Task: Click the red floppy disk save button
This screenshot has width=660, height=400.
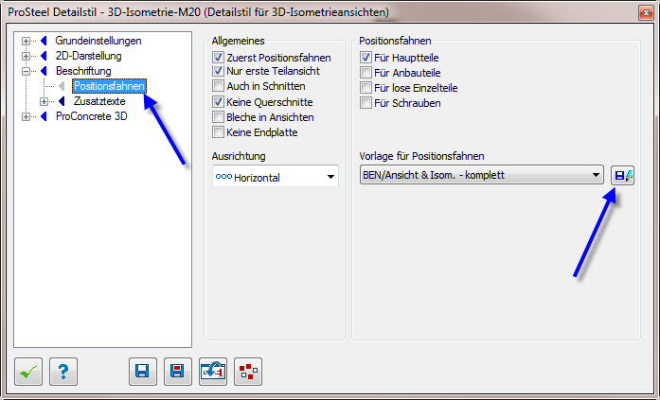Action: coord(178,372)
